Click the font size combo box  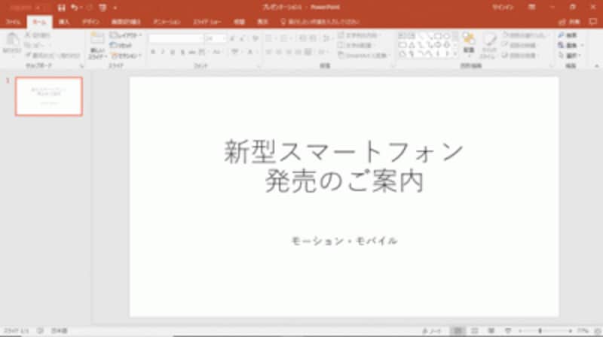click(x=215, y=39)
